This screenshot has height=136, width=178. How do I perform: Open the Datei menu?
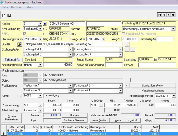(x=5, y=7)
